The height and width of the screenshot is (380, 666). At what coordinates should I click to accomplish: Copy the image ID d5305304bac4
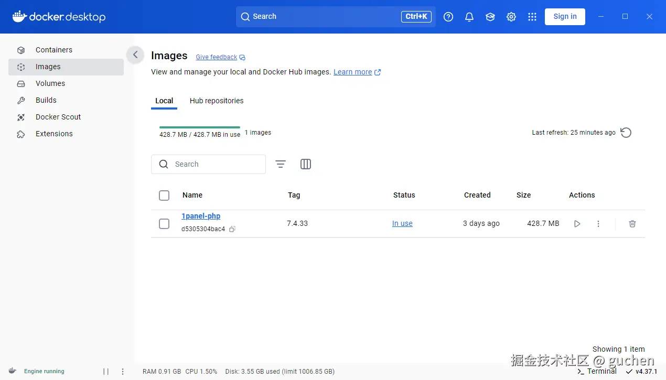coord(232,229)
